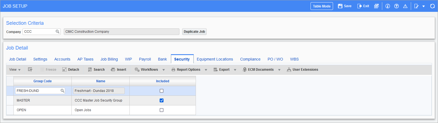Click the refresh circular arrows icon

[433, 6]
